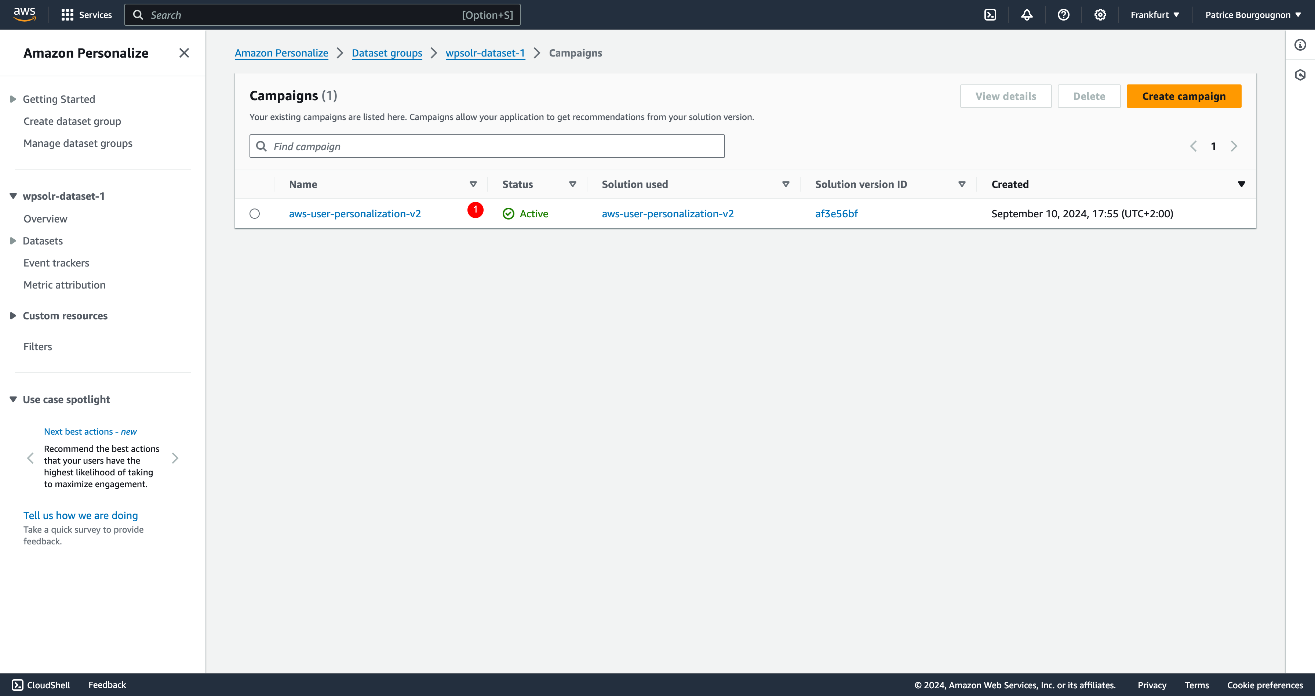Open Overview in sidebar
1315x696 pixels.
45,218
